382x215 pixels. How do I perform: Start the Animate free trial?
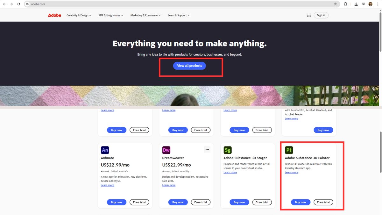pos(139,202)
